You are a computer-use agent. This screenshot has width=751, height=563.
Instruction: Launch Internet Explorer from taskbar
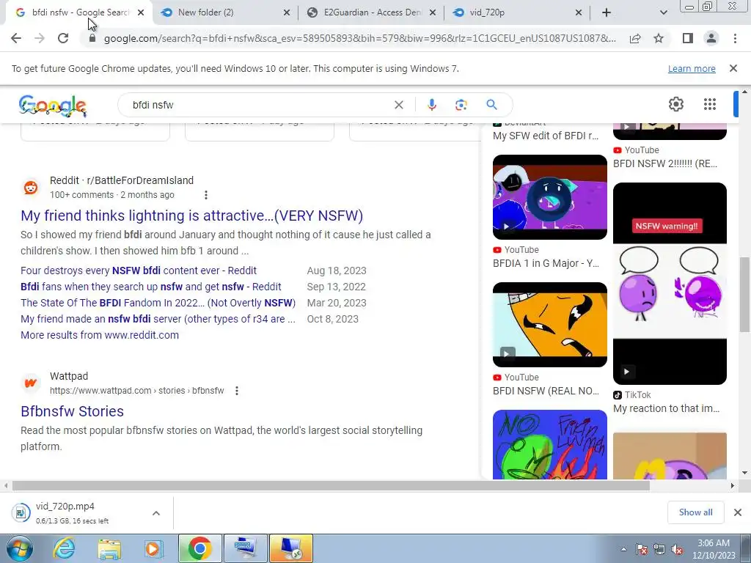65,548
